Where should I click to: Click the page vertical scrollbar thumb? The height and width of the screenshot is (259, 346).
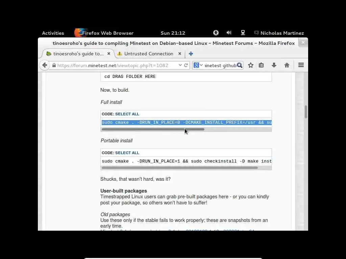pyautogui.click(x=306, y=112)
